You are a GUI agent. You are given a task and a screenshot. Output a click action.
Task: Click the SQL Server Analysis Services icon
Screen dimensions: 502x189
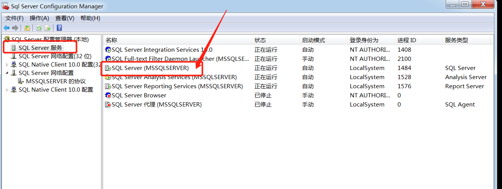click(108, 77)
